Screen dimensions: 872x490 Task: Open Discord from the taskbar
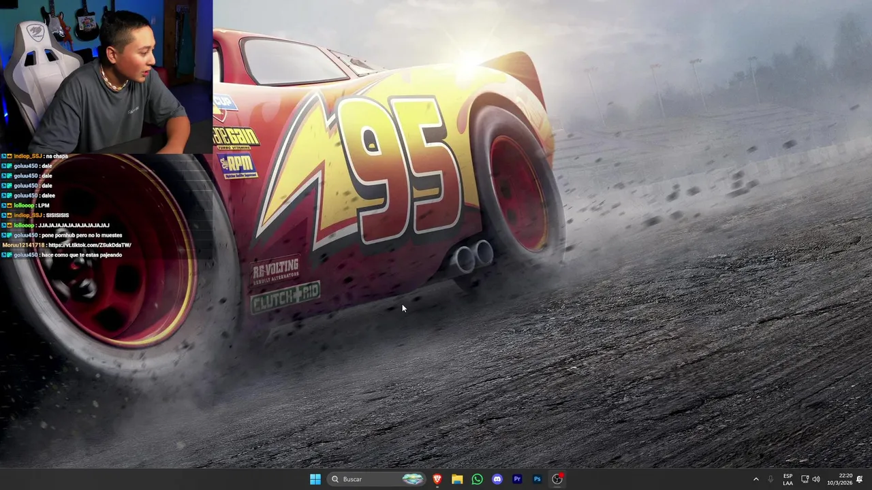pyautogui.click(x=497, y=479)
